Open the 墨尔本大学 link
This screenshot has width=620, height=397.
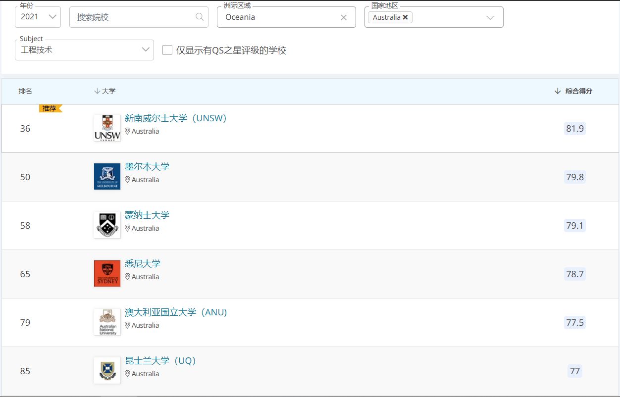(x=147, y=167)
